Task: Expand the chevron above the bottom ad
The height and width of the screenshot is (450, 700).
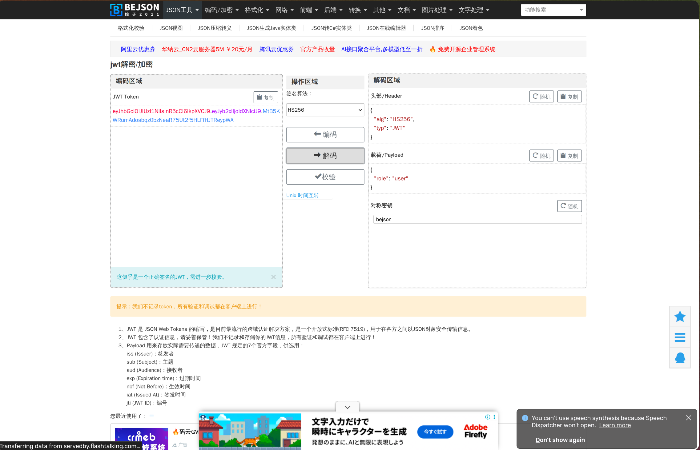Action: [x=347, y=407]
